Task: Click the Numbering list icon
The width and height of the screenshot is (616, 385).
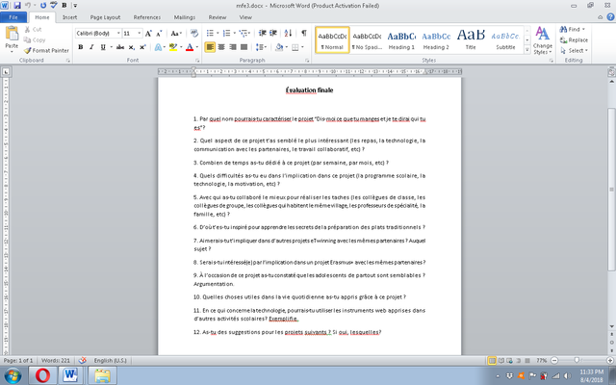Action: 226,34
